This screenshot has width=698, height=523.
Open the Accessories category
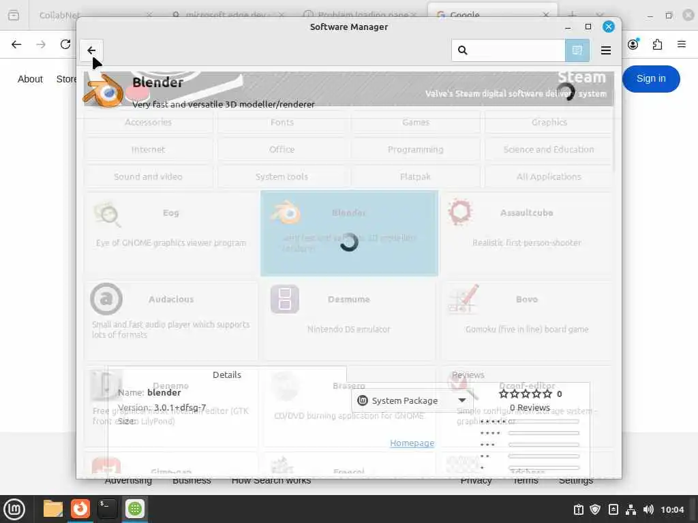(148, 122)
